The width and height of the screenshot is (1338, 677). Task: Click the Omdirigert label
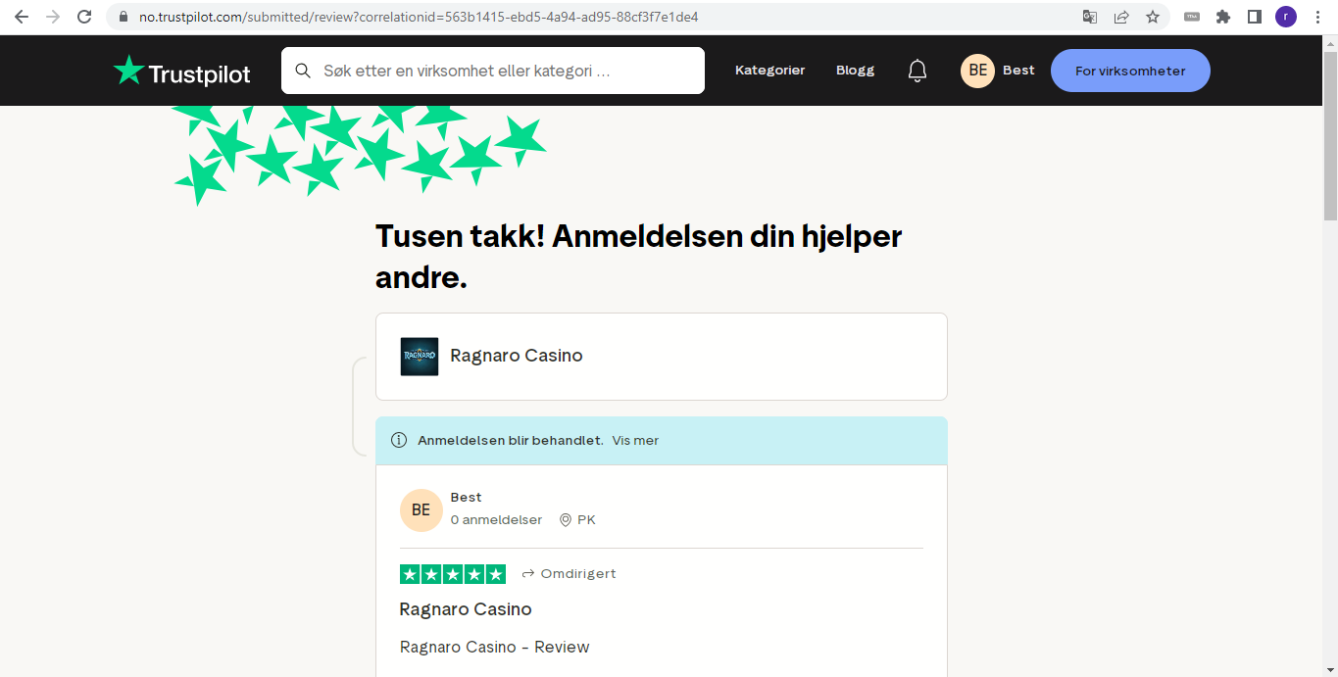point(578,574)
